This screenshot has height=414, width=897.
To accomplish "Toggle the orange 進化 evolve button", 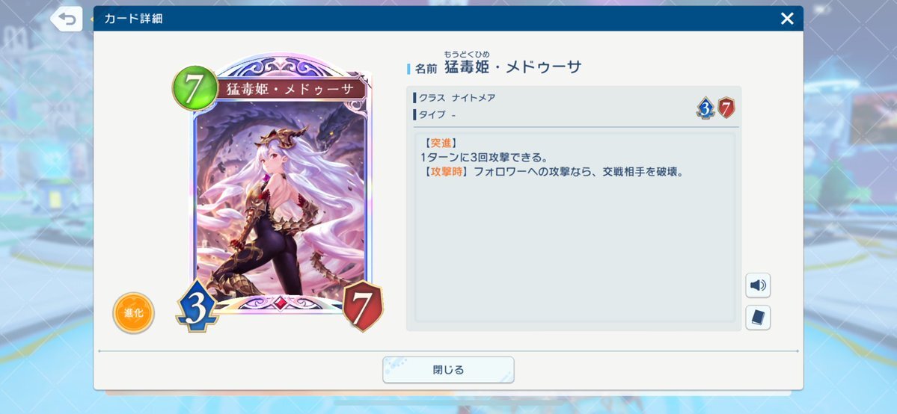I will point(133,313).
